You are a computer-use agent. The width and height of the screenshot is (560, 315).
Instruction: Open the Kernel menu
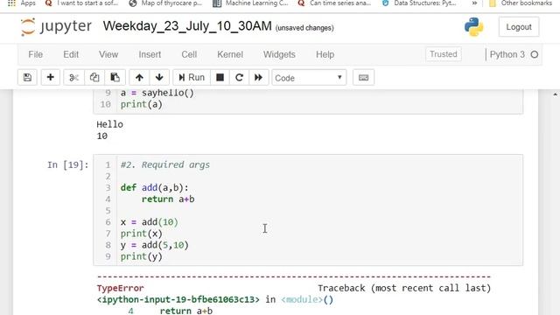pyautogui.click(x=230, y=54)
